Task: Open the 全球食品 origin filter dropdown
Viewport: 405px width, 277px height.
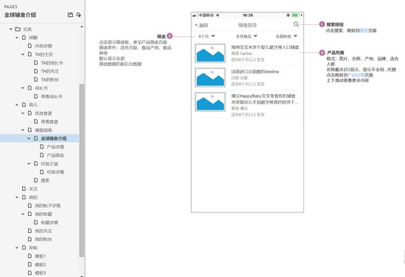Action: point(247,36)
